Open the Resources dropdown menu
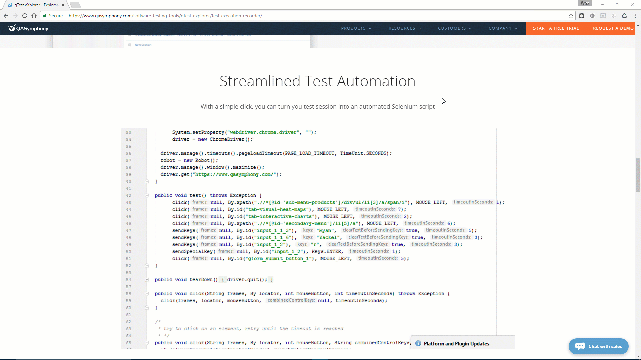Image resolution: width=641 pixels, height=360 pixels. pos(404,28)
